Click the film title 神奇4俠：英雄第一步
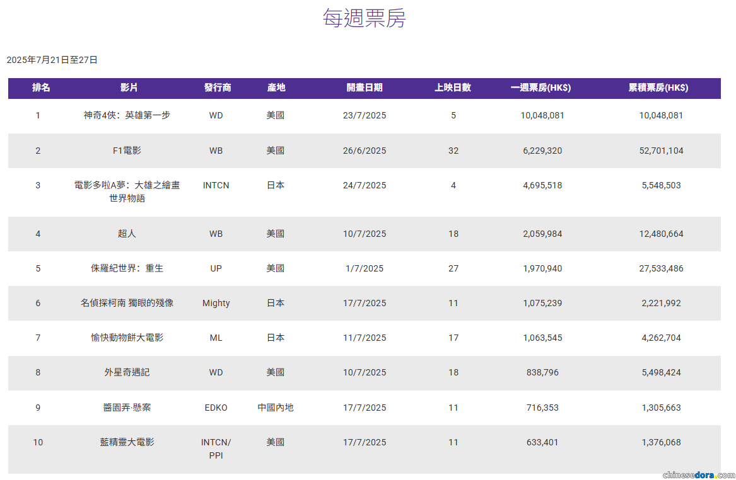The height and width of the screenshot is (480, 736). coord(127,115)
